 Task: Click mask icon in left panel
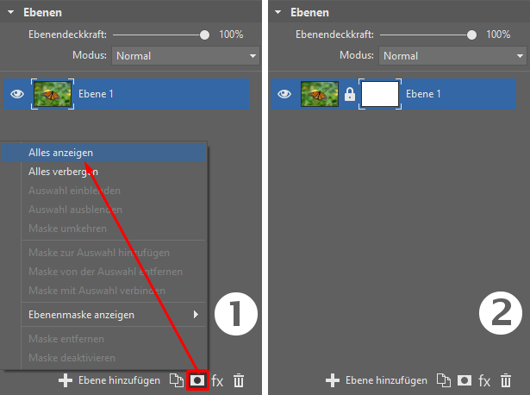pyautogui.click(x=197, y=380)
